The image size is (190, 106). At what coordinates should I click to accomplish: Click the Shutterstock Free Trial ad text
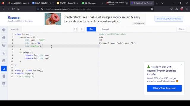point(102,19)
